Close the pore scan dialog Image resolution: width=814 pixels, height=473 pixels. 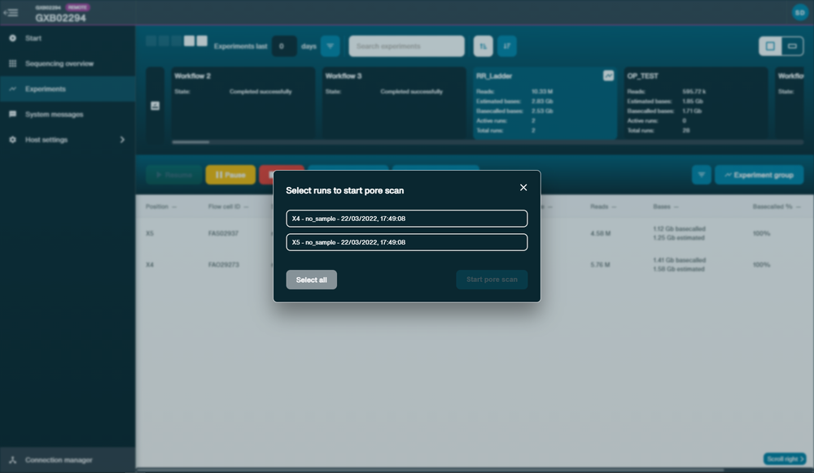pyautogui.click(x=523, y=188)
